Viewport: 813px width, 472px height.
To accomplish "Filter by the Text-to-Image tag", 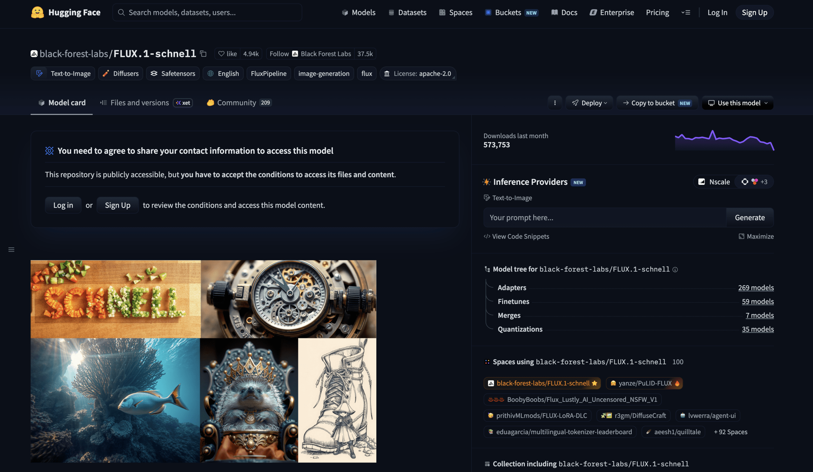I will (x=63, y=73).
